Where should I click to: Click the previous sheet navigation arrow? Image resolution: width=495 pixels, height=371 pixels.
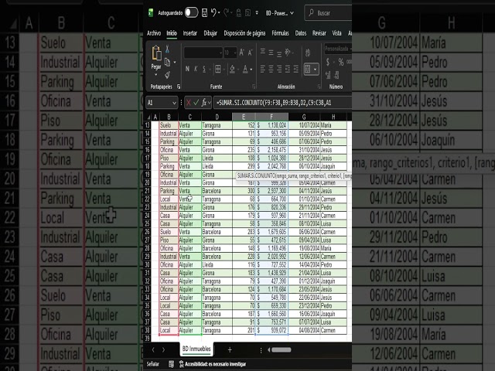click(153, 349)
